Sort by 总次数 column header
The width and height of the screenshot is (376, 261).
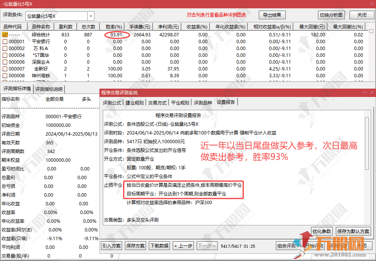(x=88, y=27)
